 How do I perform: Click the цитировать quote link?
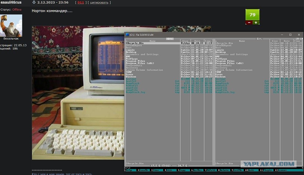point(99,3)
